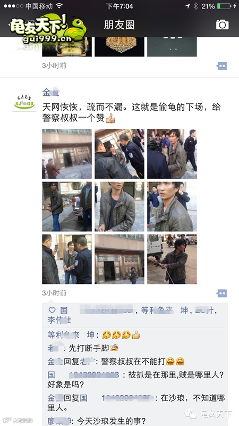Open first photo showing building entrance
The width and height of the screenshot is (239, 426).
[x=67, y=154]
